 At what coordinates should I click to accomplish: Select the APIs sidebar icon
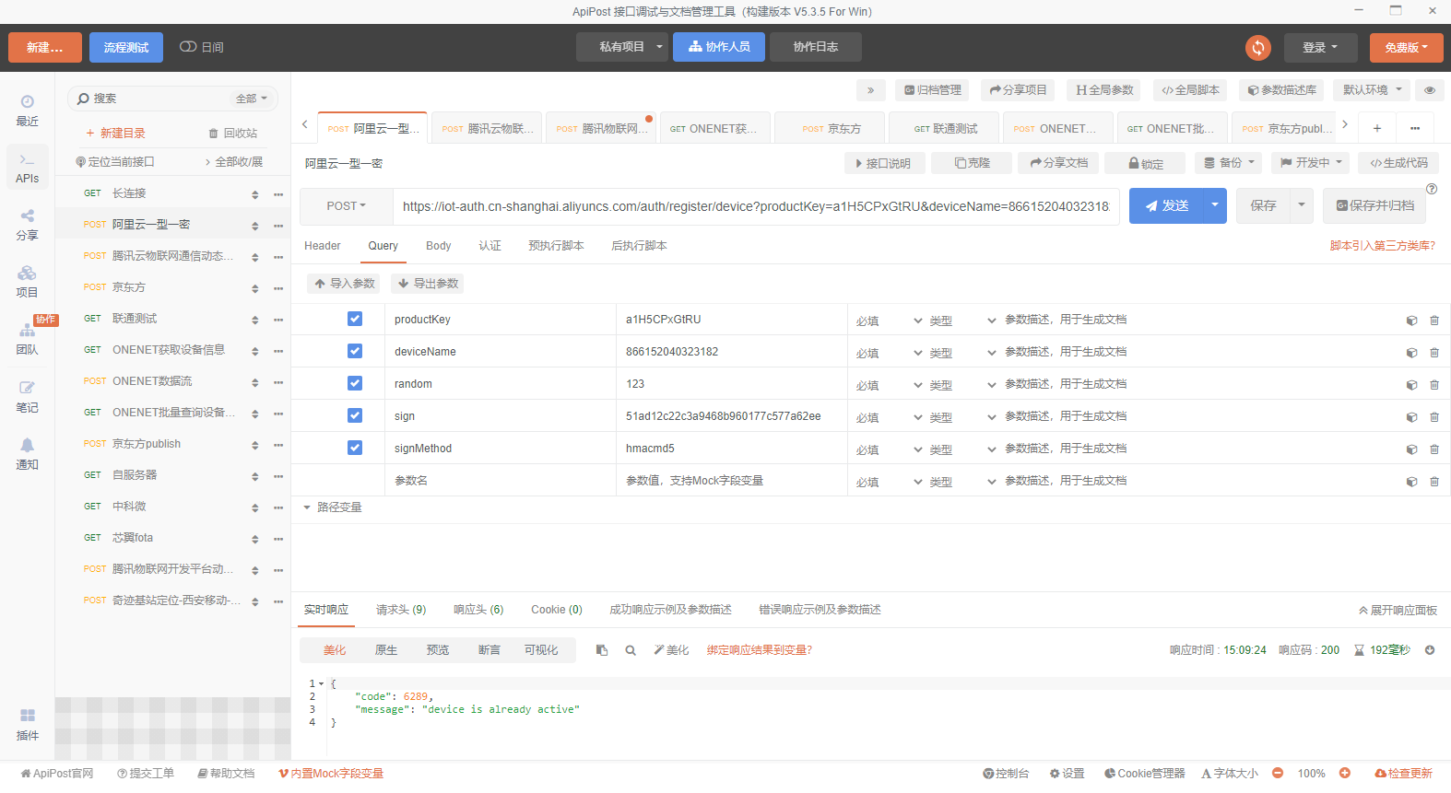(x=27, y=168)
